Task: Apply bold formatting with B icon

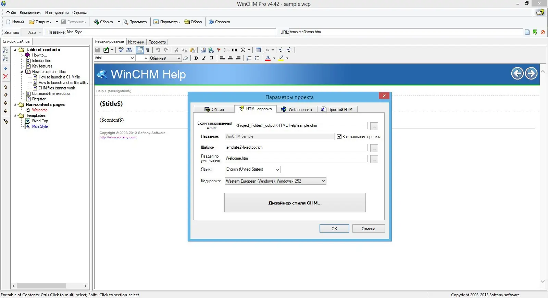Action: pyautogui.click(x=196, y=58)
